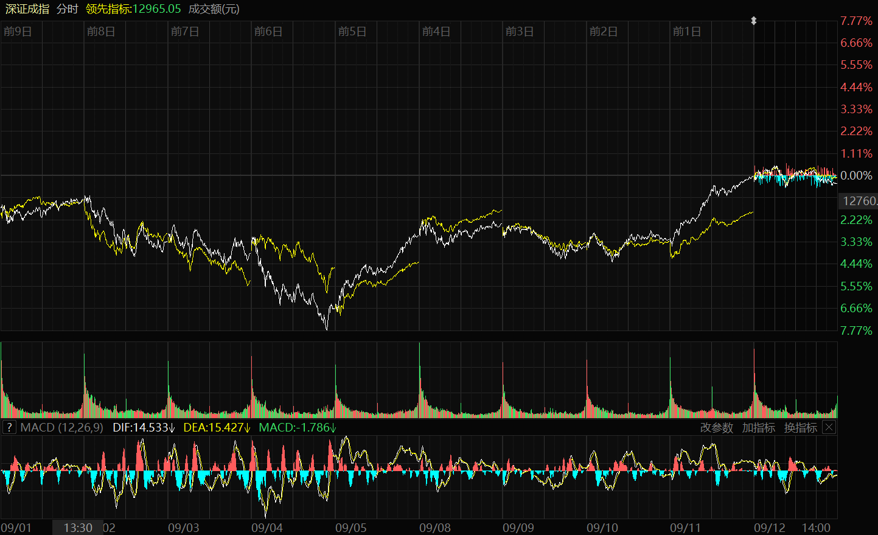Click the 09/10 date label

click(x=602, y=528)
